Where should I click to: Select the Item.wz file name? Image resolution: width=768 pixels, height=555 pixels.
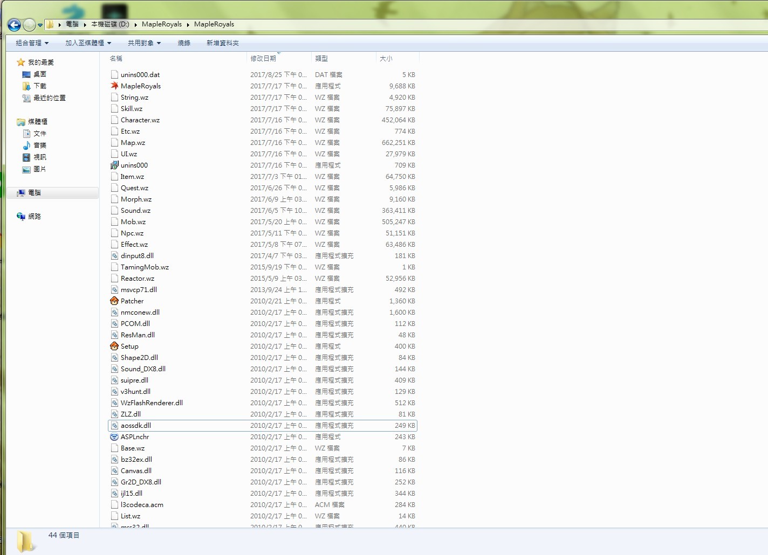coord(132,176)
